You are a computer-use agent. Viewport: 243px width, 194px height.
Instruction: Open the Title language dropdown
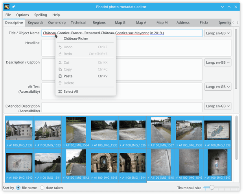pos(218,33)
